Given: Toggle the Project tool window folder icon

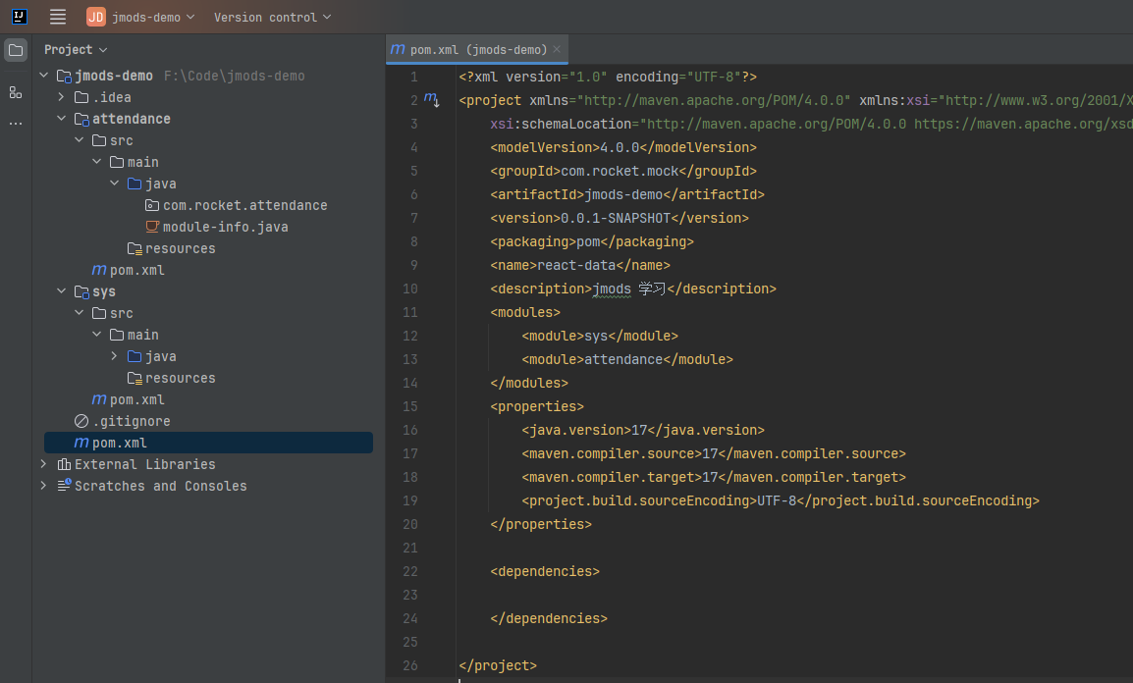Looking at the screenshot, I should click(15, 50).
